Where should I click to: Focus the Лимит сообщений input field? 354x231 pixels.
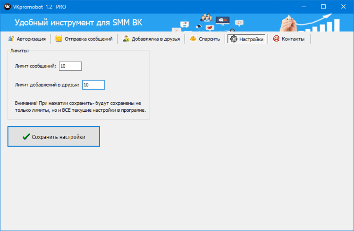[70, 66]
